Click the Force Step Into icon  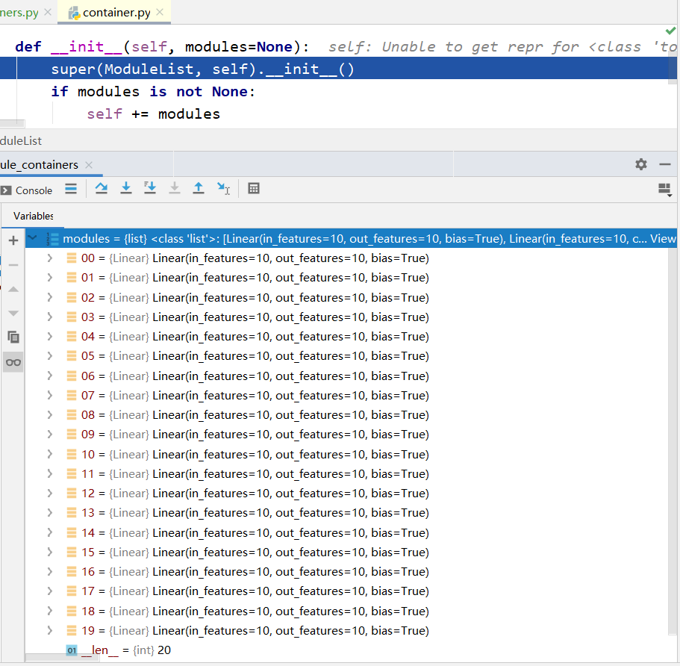[175, 188]
